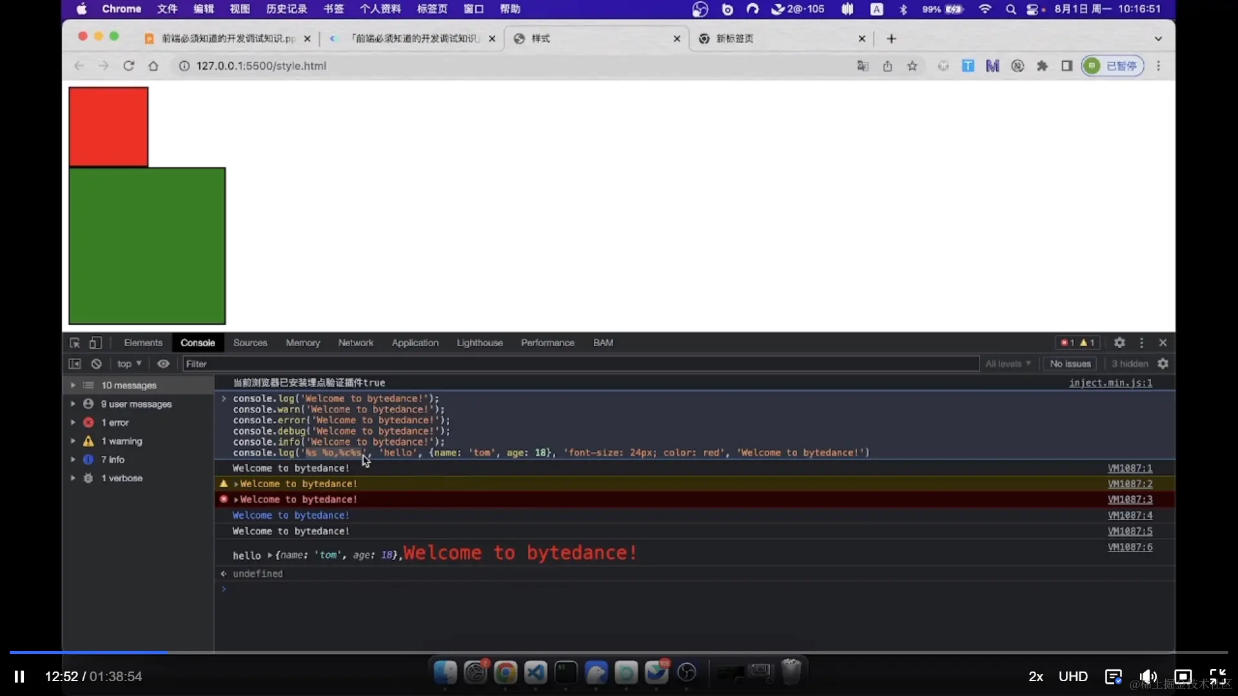Viewport: 1238px width, 696px height.
Task: Click the inspect element picker icon
Action: coord(75,343)
